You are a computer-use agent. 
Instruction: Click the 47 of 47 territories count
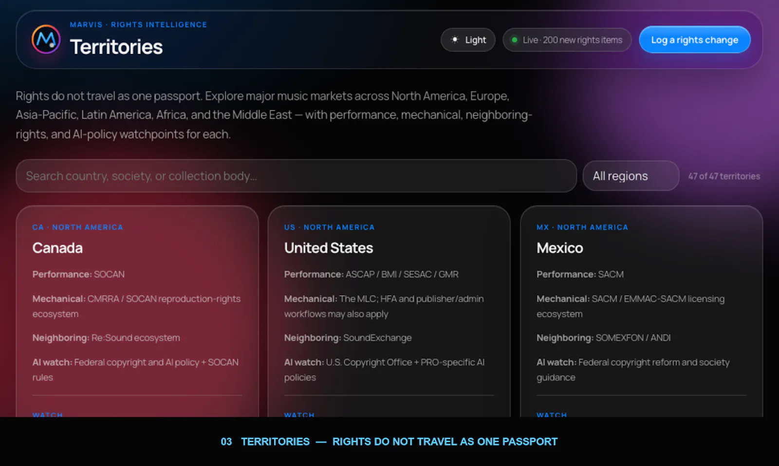click(724, 176)
